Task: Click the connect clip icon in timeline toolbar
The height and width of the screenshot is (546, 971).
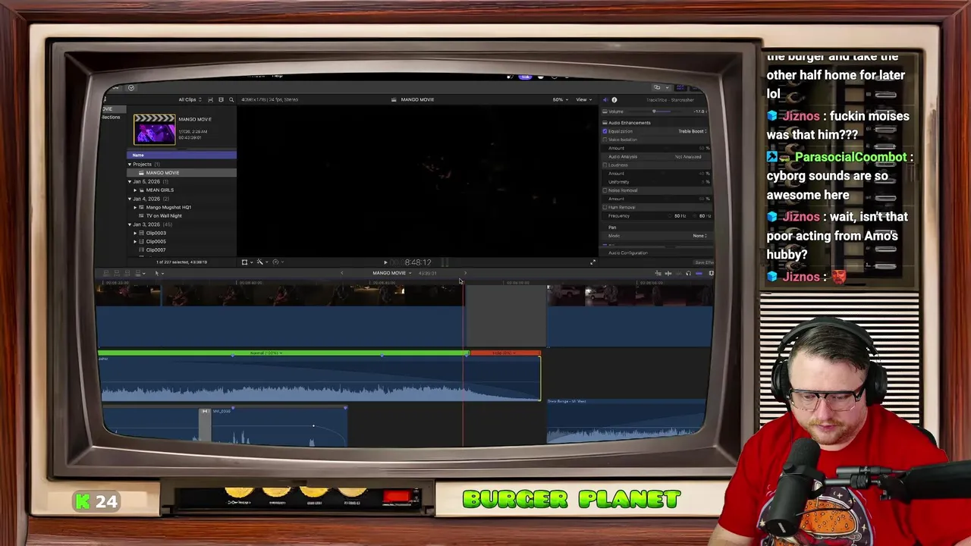Action: [106, 273]
